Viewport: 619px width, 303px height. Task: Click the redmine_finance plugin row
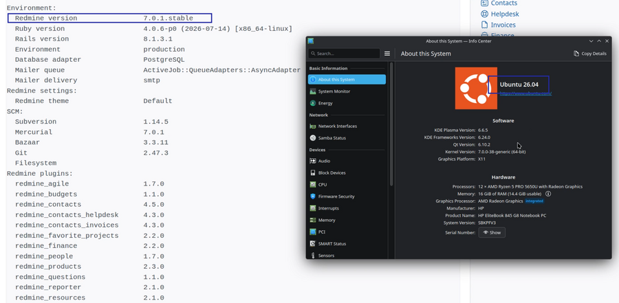(89, 246)
